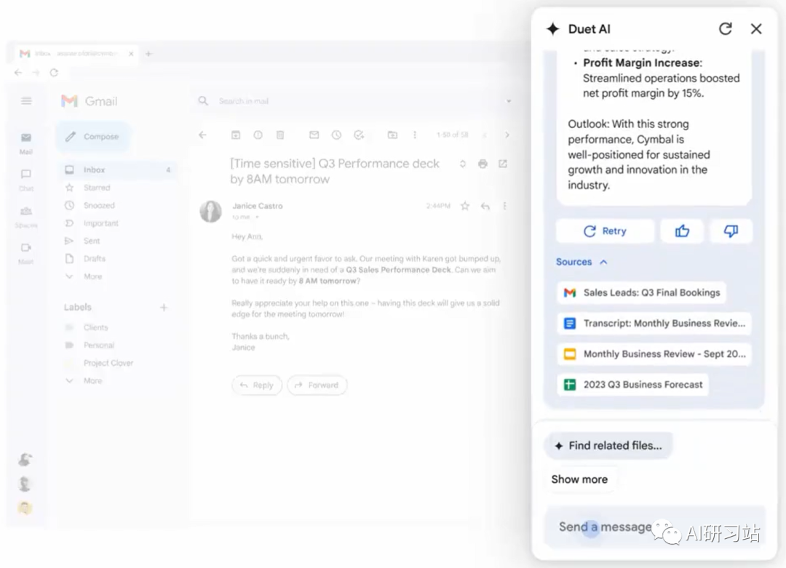The height and width of the screenshot is (568, 786).
Task: Mark the email as unread
Action: click(314, 135)
